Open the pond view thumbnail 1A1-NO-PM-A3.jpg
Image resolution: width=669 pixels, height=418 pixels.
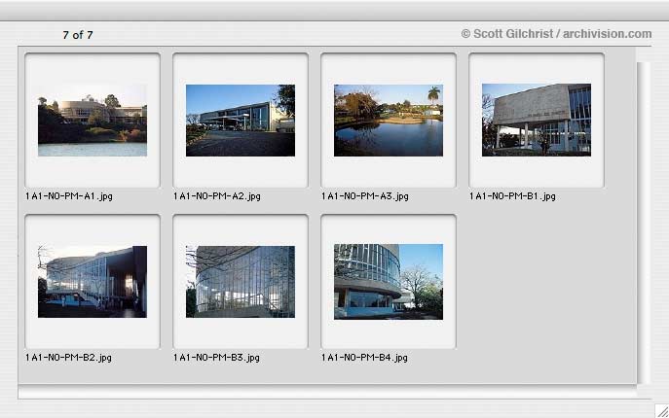pos(389,121)
